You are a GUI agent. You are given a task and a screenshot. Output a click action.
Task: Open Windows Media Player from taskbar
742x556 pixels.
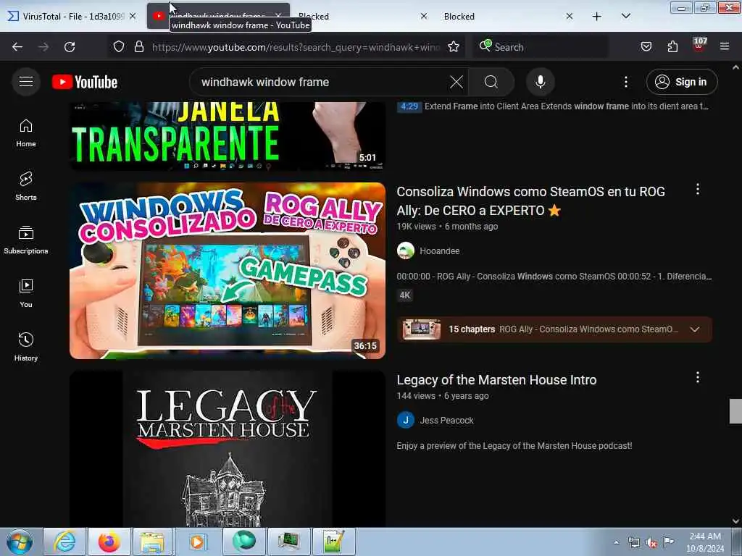click(197, 542)
